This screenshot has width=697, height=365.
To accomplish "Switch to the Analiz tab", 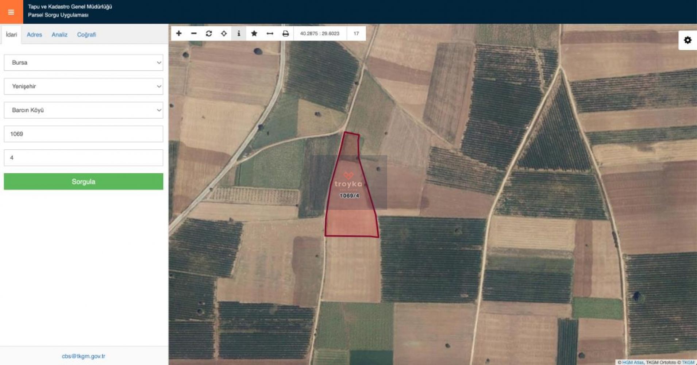I will [59, 35].
